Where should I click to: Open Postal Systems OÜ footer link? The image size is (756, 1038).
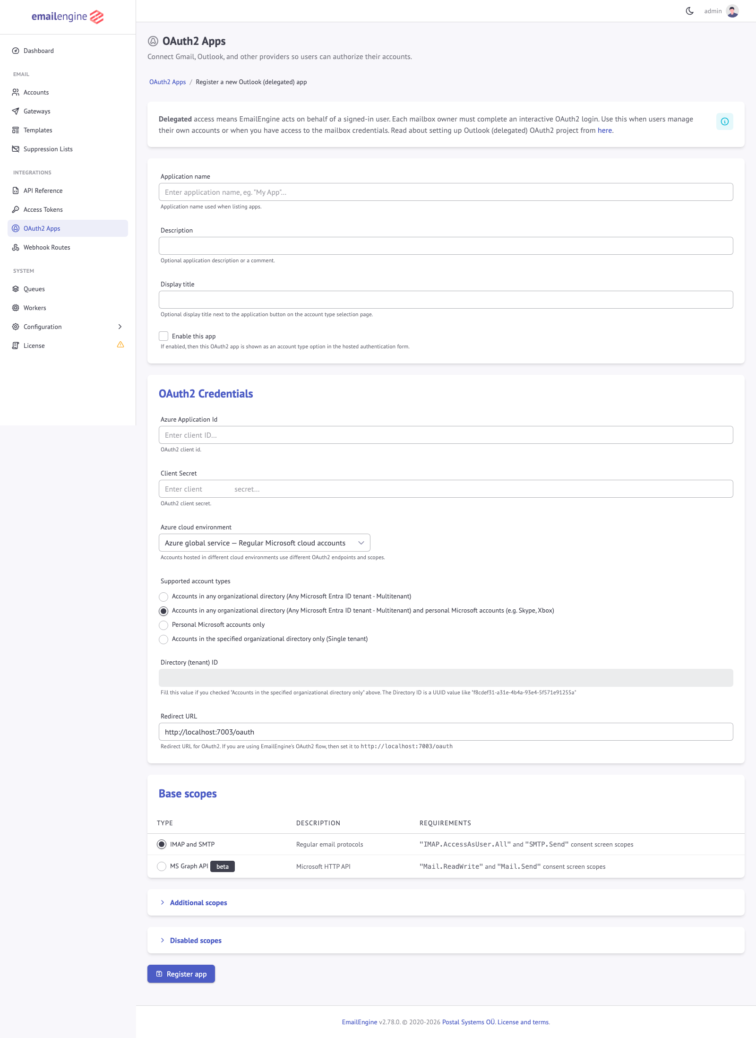coord(468,1022)
